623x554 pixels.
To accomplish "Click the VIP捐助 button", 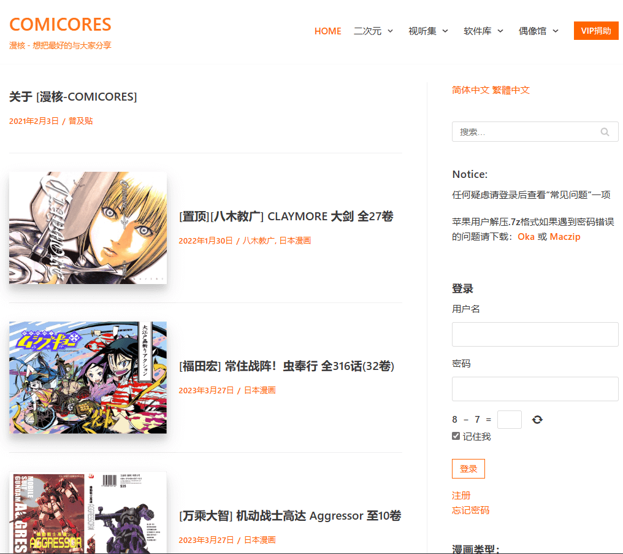I will click(x=596, y=31).
